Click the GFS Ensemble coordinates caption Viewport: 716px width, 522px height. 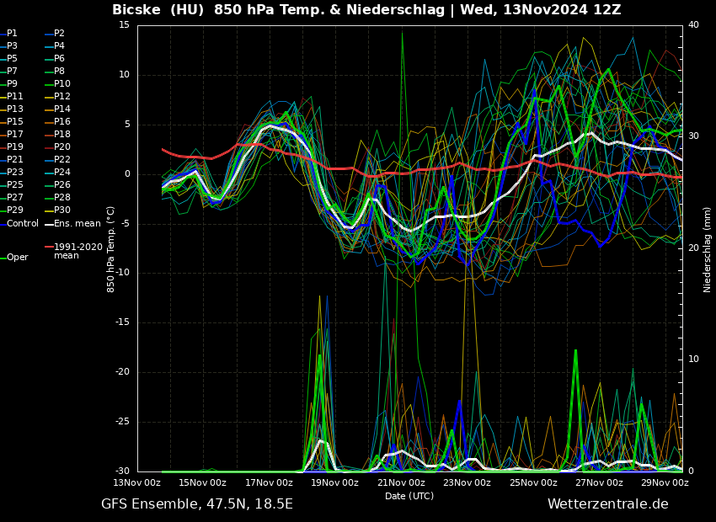click(197, 504)
